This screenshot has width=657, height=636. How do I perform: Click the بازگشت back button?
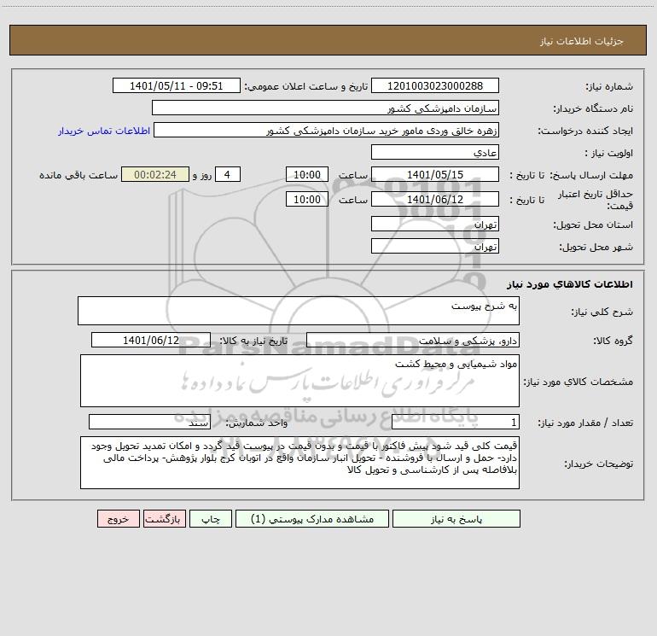pos(164,519)
